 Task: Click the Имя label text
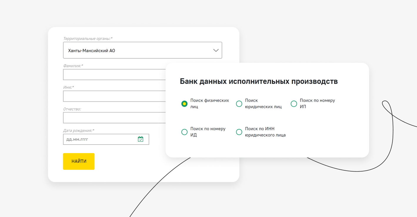pos(69,87)
